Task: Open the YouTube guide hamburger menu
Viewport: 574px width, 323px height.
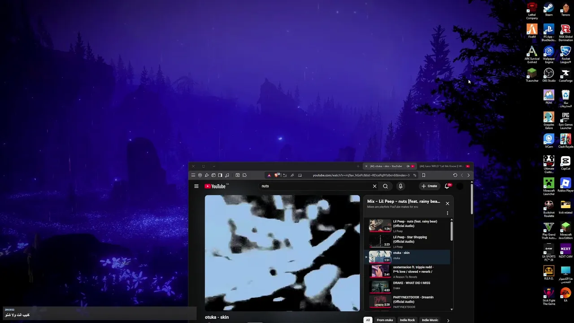Action: point(196,186)
